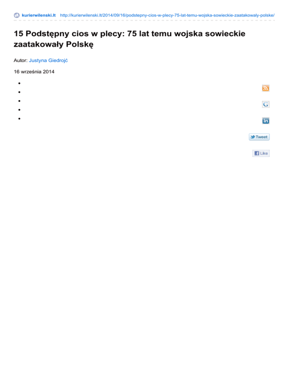Open the full article URL link
Screen dimensions: 289x374
click(167, 15)
